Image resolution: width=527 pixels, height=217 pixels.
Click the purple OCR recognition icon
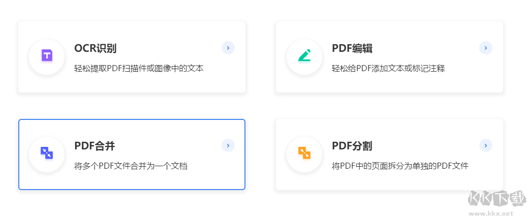click(47, 55)
